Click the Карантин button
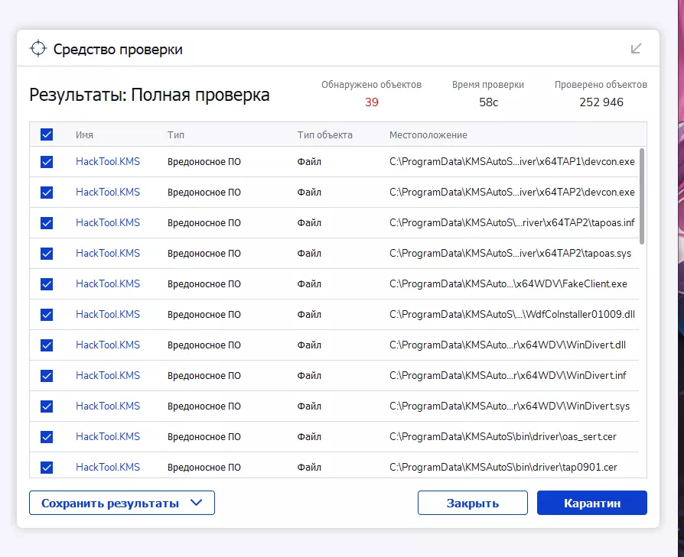The height and width of the screenshot is (557, 684). click(592, 503)
